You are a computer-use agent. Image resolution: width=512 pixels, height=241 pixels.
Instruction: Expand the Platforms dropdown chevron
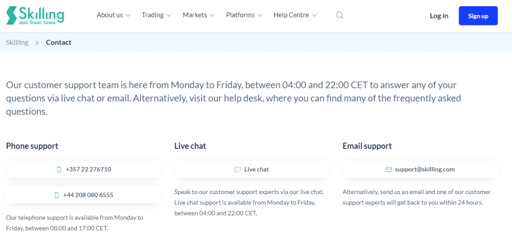260,15
